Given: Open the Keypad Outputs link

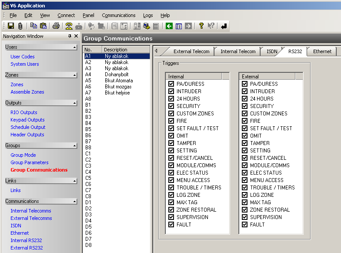Looking at the screenshot, I should [27, 120].
